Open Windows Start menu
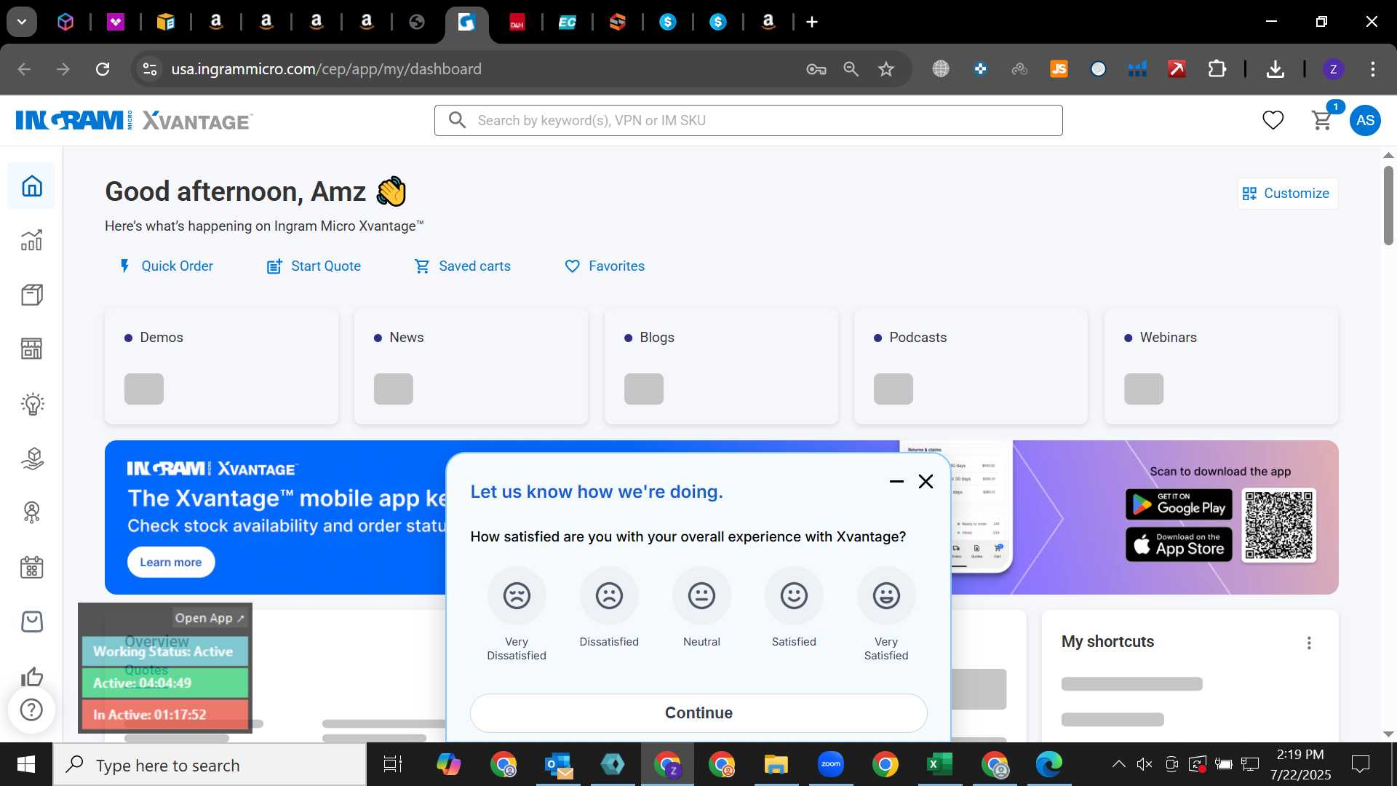The height and width of the screenshot is (786, 1397). click(26, 765)
